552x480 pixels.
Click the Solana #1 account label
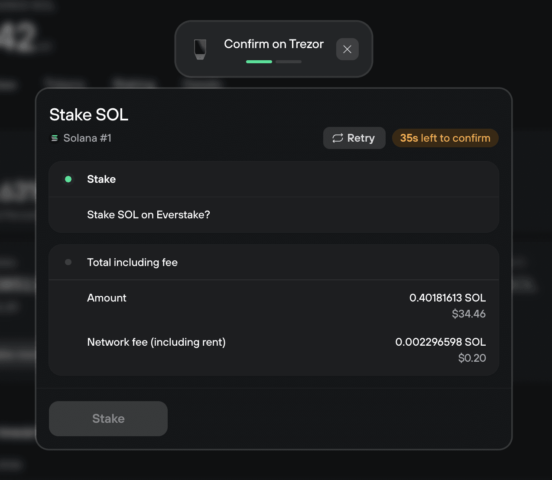(88, 138)
